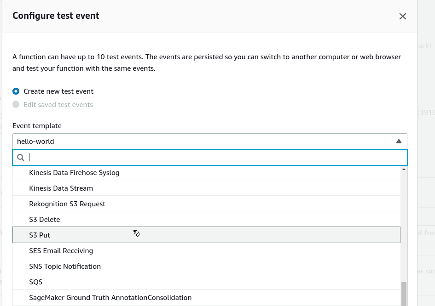Choose Kinesis Data Firehose Syslog template
Screen dimensions: 435x306
click(206, 172)
